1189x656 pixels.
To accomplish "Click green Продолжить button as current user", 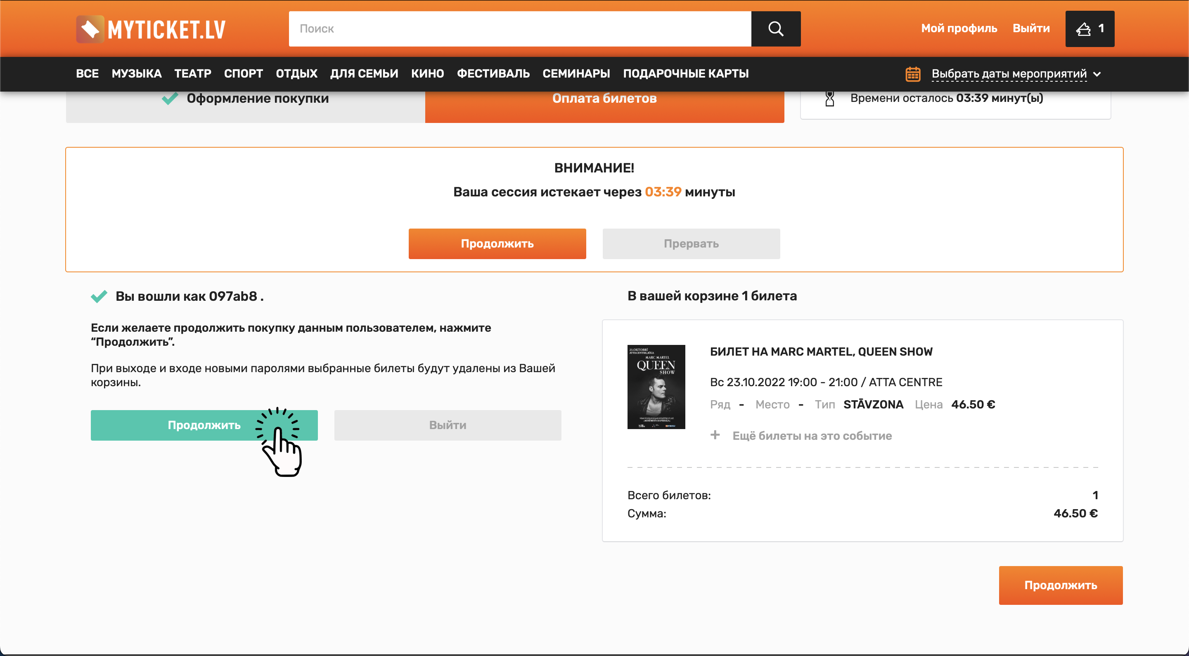I will 204,425.
